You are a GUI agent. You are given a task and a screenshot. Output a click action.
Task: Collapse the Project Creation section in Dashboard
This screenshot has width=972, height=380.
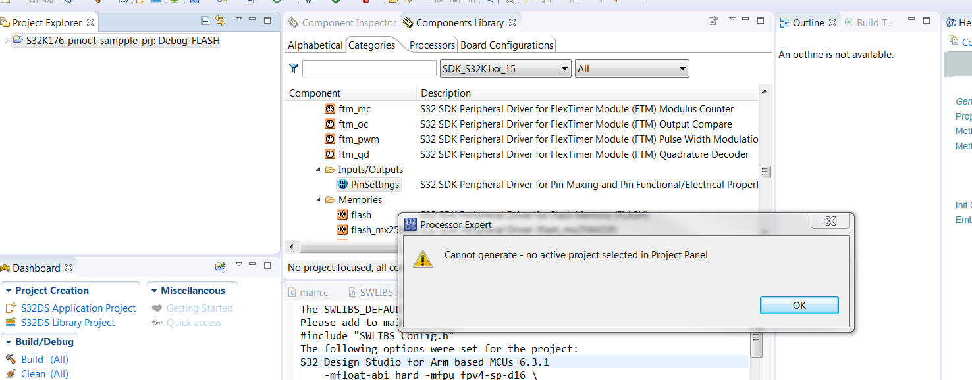point(8,291)
